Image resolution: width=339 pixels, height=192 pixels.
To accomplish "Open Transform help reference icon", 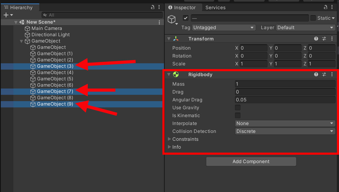I will tap(316, 39).
